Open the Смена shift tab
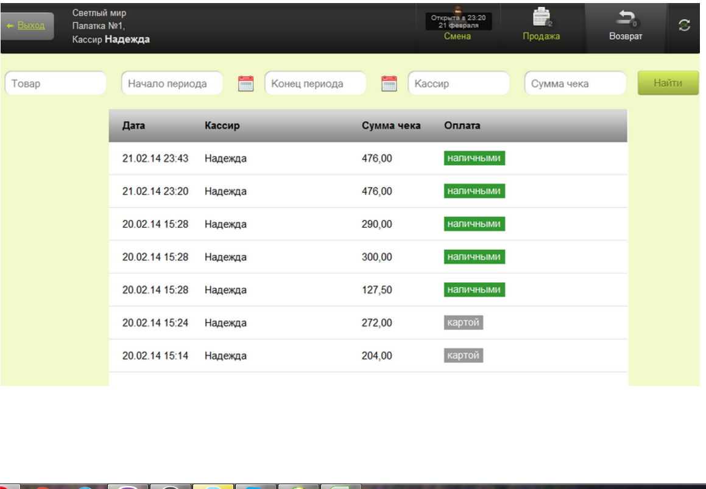 (457, 27)
